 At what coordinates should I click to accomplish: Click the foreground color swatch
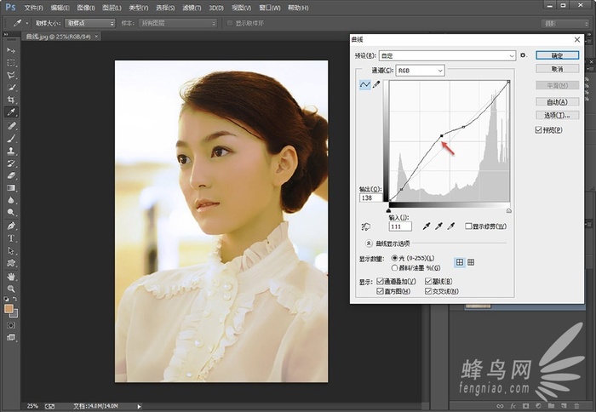tap(9, 308)
